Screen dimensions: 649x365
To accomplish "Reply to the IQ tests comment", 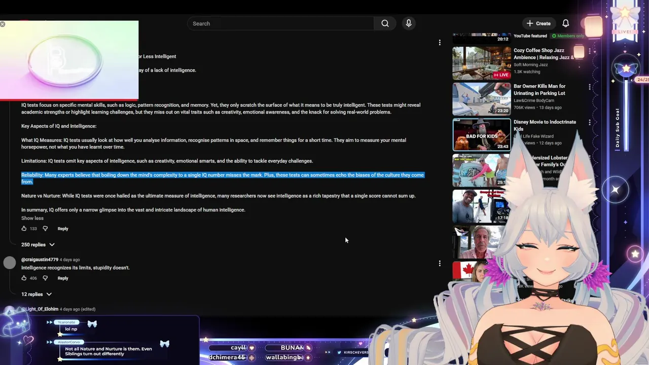I will [63, 229].
